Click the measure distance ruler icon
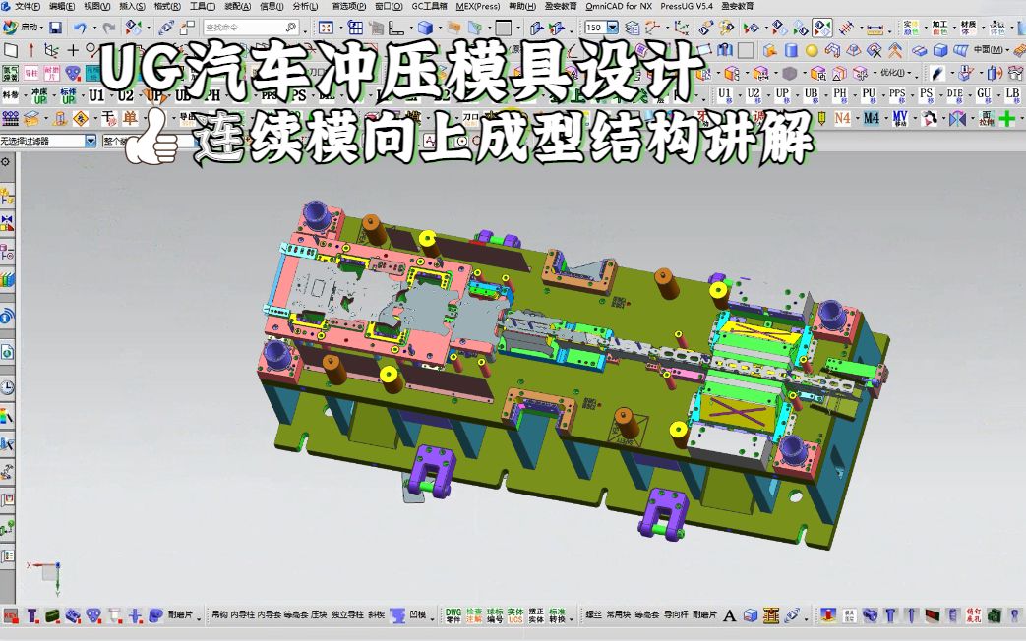The width and height of the screenshot is (1026, 641). coord(875,28)
